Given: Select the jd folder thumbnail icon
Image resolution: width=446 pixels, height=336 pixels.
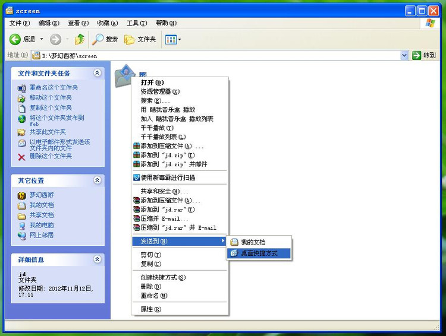Looking at the screenshot, I should tap(124, 75).
